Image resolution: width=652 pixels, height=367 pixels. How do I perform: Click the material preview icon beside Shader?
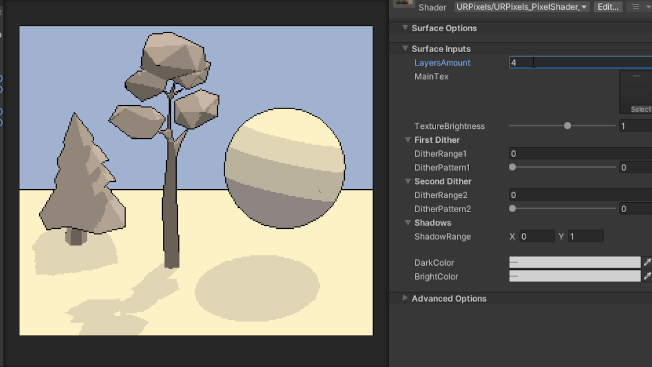[x=404, y=3]
